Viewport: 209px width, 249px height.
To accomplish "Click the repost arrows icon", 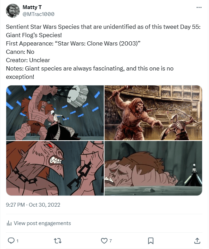I will tap(58, 240).
